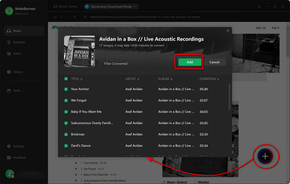Play track 2 We Forgot on page
The width and height of the screenshot is (290, 184).
click(76, 169)
